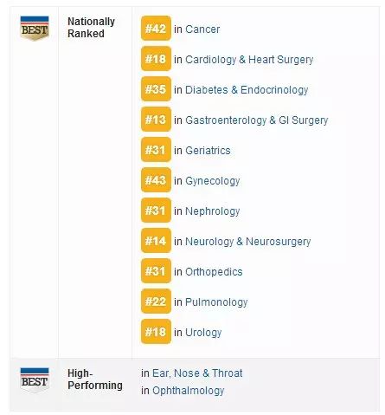Follow the Diabetes & Endocrinology link

(x=247, y=90)
